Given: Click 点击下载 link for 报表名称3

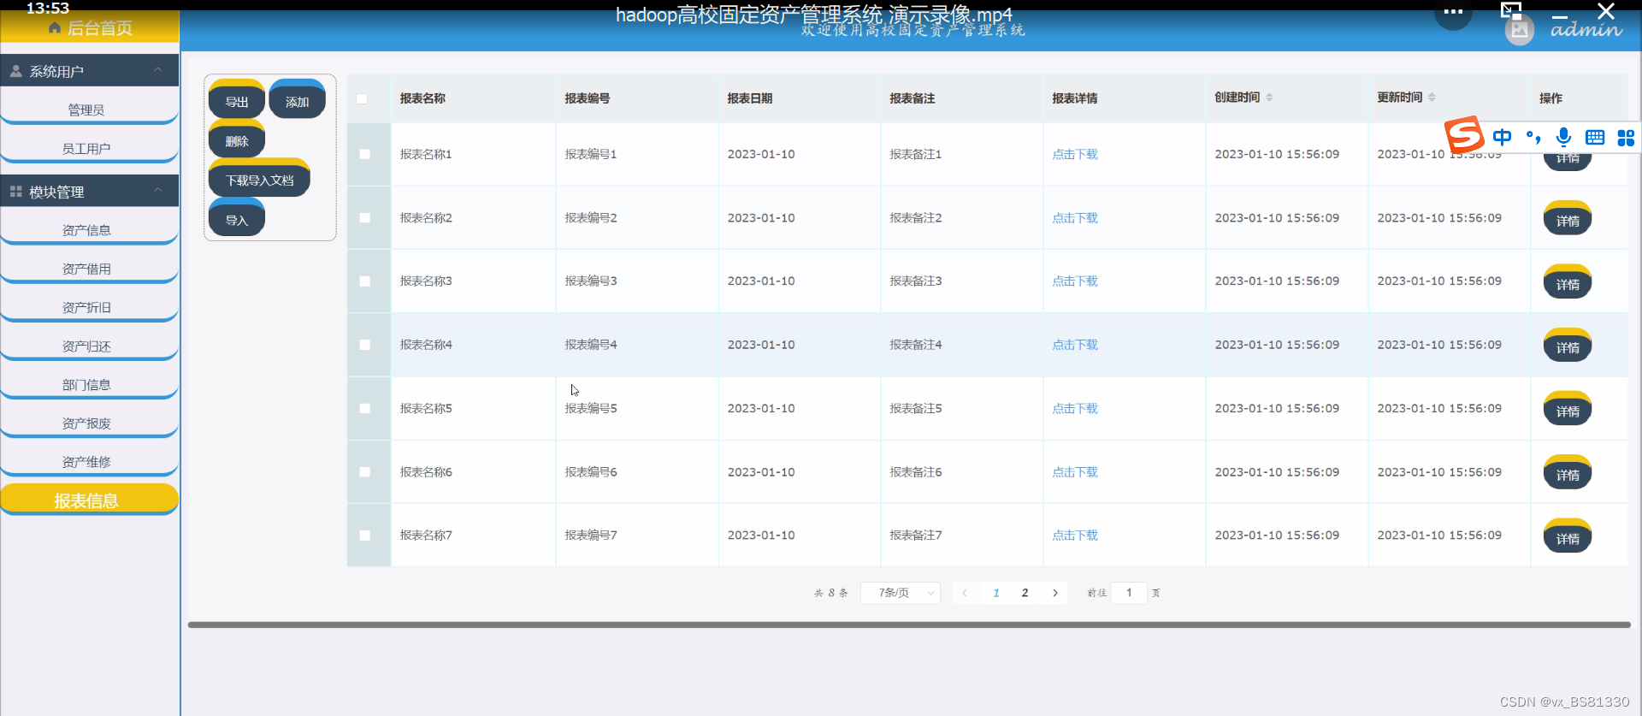Looking at the screenshot, I should [x=1075, y=281].
